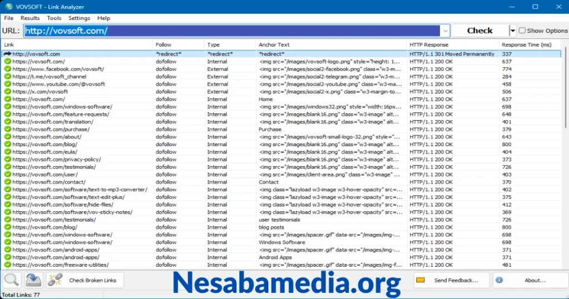Click green check icon for eula row
Screen dimensions: 569x299
click(7, 152)
